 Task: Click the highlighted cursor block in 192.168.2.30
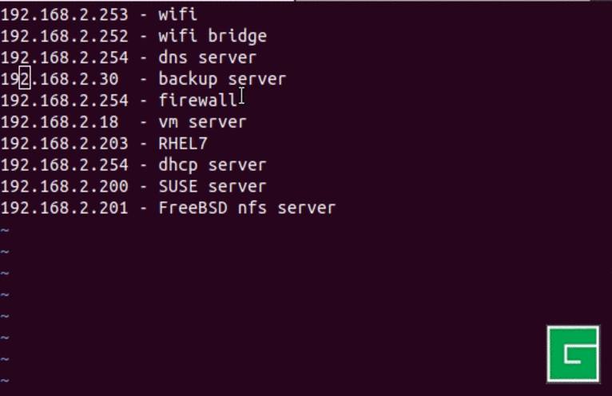click(25, 79)
